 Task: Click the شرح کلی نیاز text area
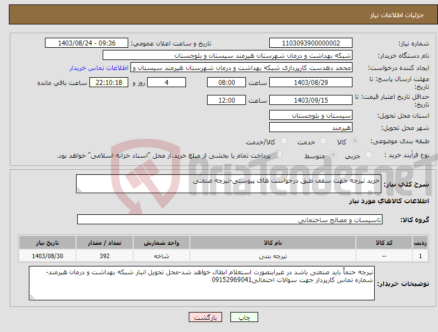pyautogui.click(x=229, y=184)
